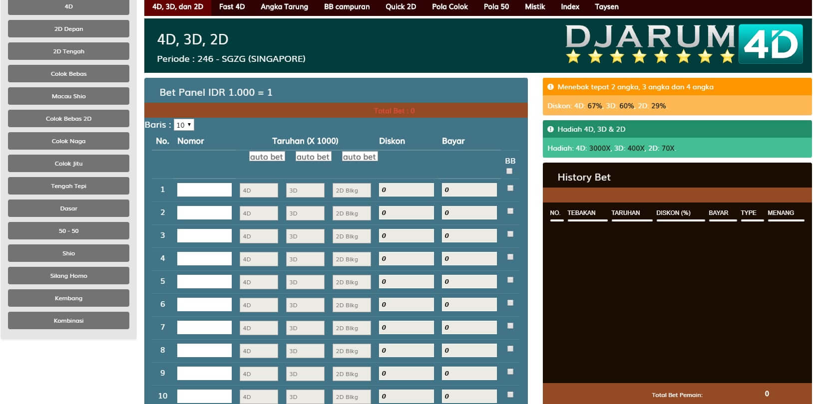Open the Pola Colok tab
The width and height of the screenshot is (813, 404).
point(450,7)
